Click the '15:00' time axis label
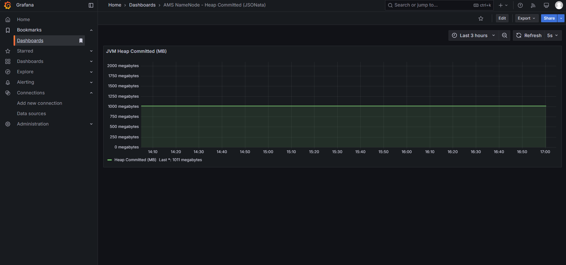 click(268, 152)
